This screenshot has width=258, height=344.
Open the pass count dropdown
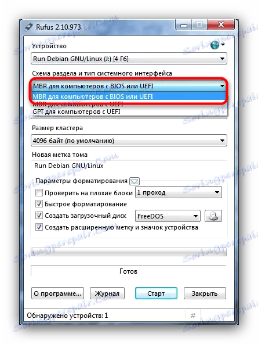pos(179,192)
